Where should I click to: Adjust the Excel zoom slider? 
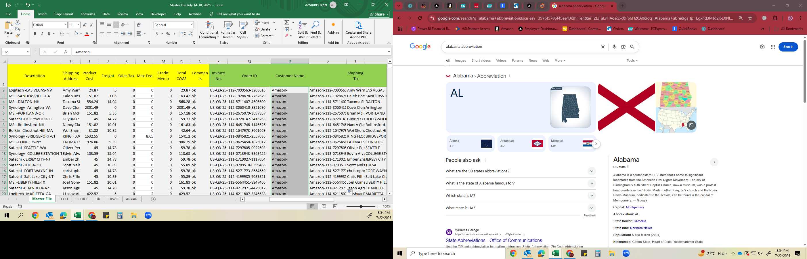tap(361, 206)
